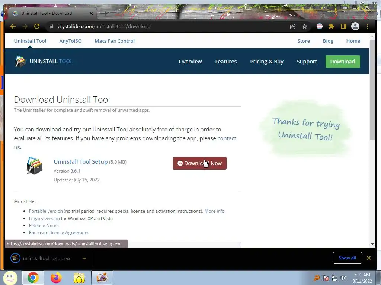Close the Uninstall Tool - Download tab
This screenshot has height=285, width=381.
coord(91,13)
